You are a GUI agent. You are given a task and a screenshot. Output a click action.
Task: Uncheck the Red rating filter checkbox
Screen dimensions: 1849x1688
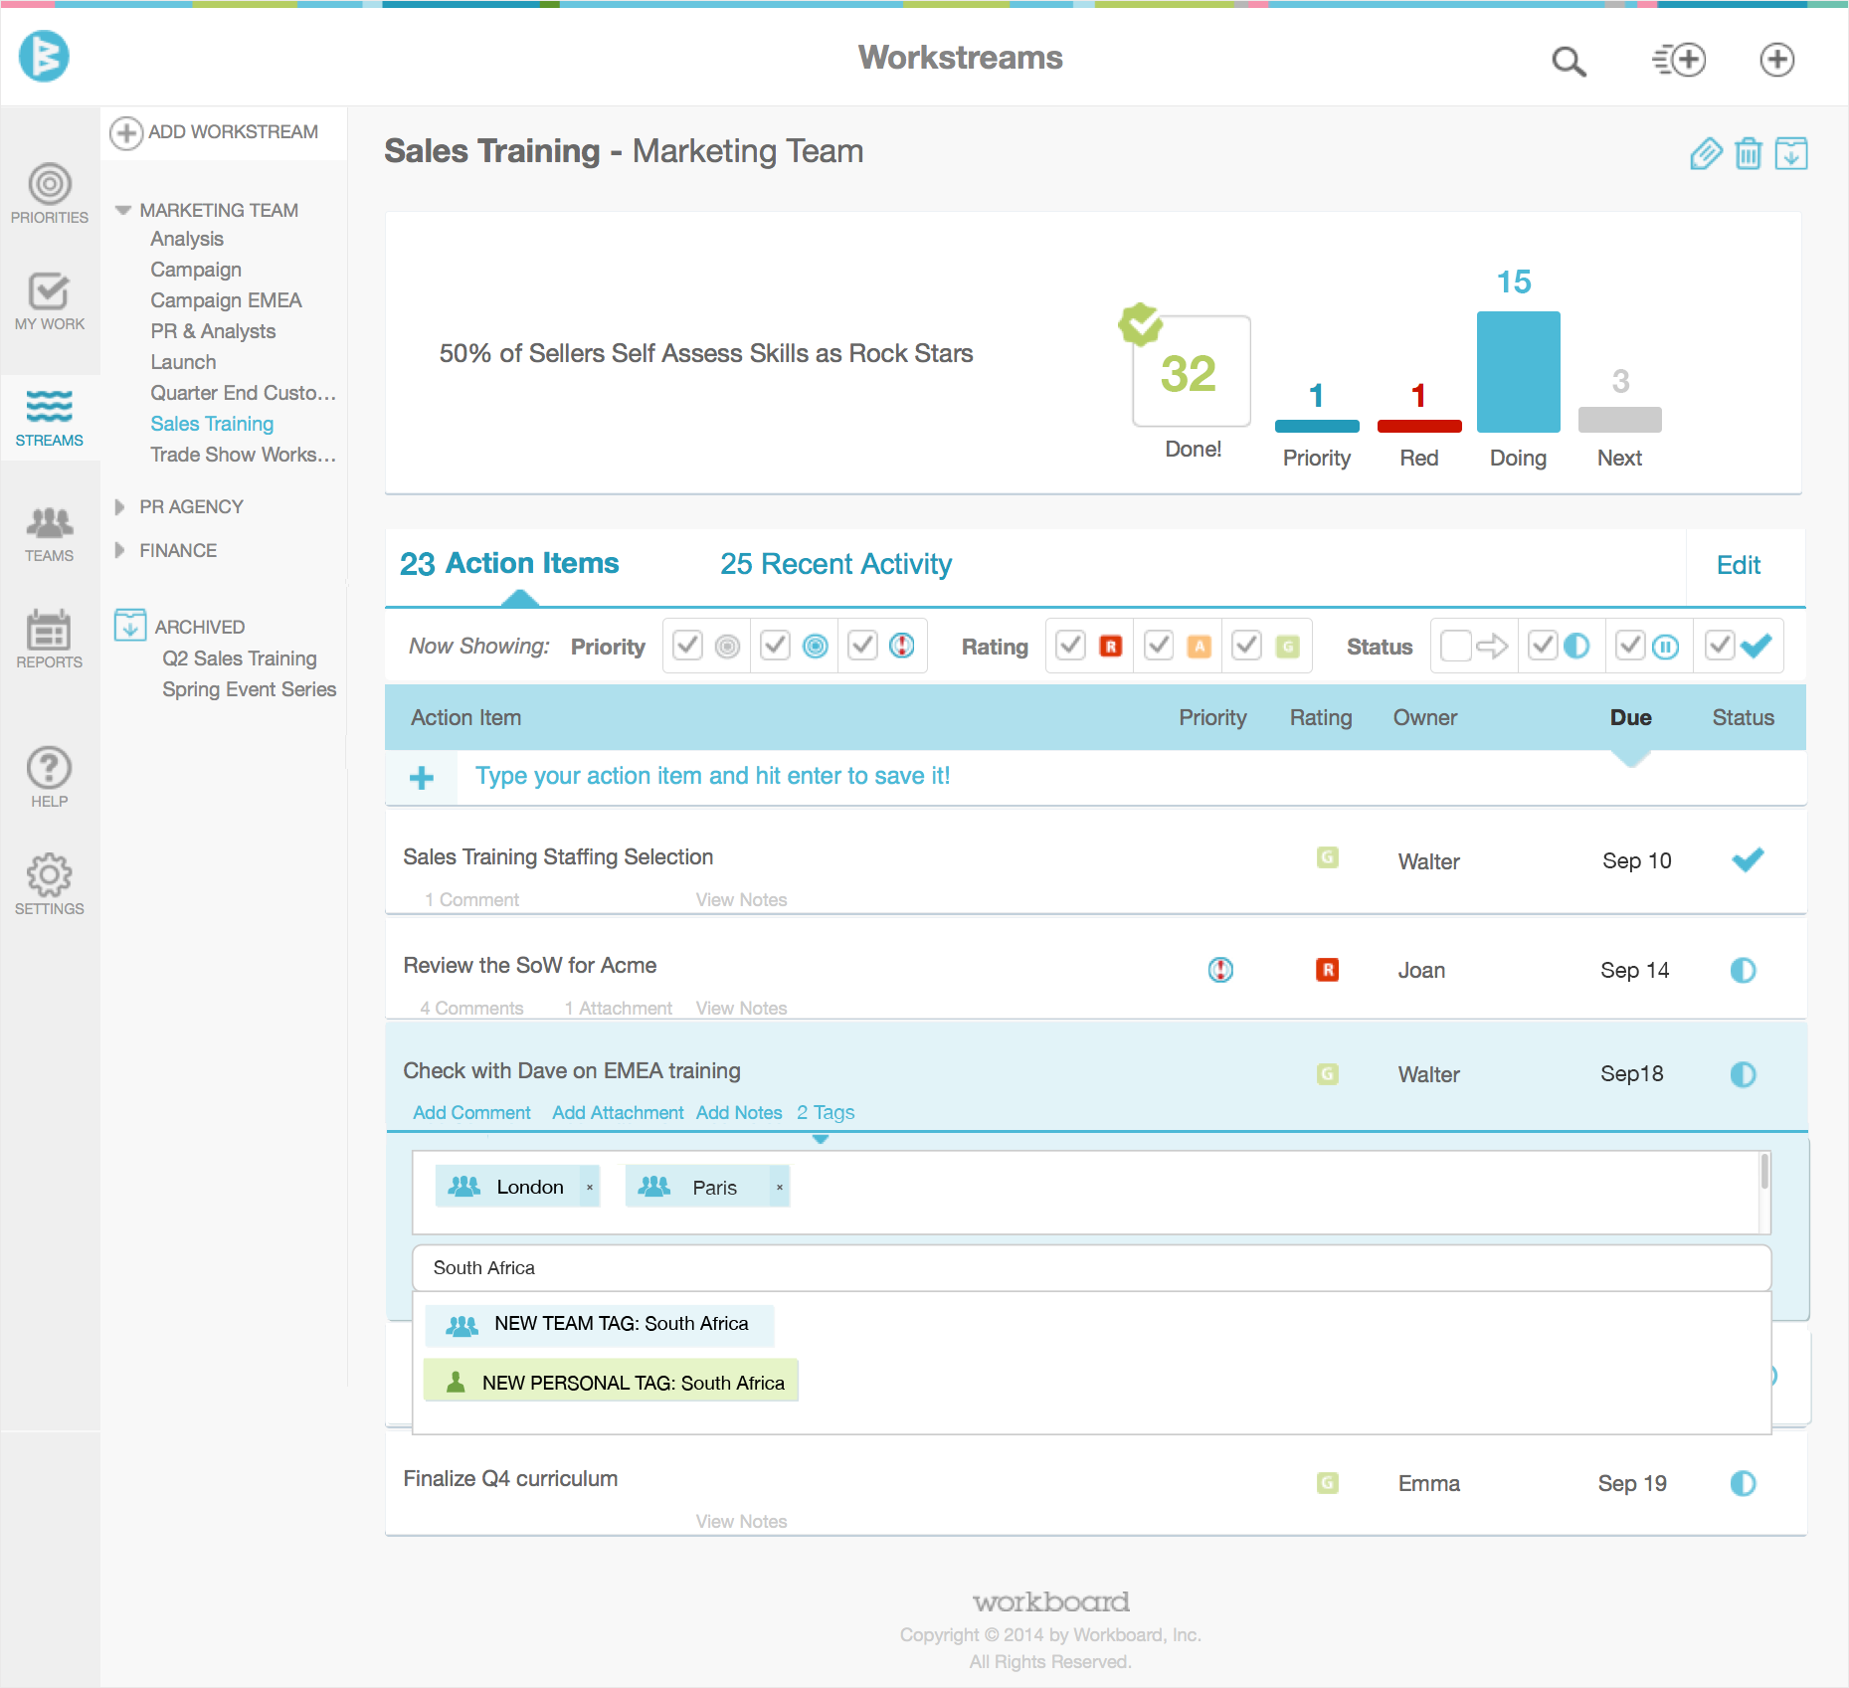pos(1070,647)
